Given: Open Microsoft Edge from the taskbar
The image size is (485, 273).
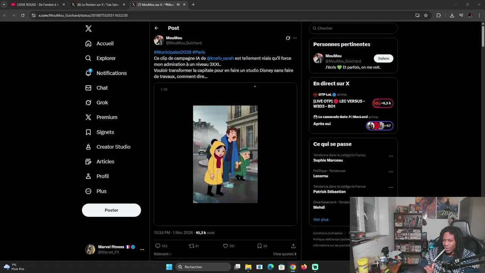Looking at the screenshot, I should click(271, 267).
